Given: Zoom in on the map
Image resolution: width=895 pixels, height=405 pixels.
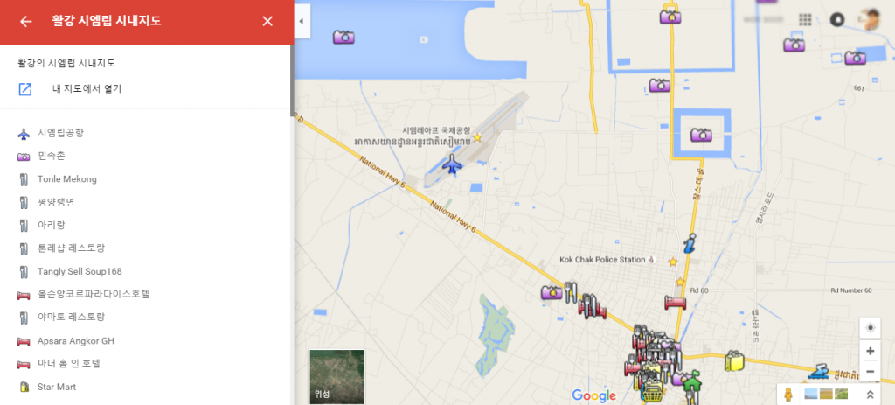Looking at the screenshot, I should click(871, 352).
